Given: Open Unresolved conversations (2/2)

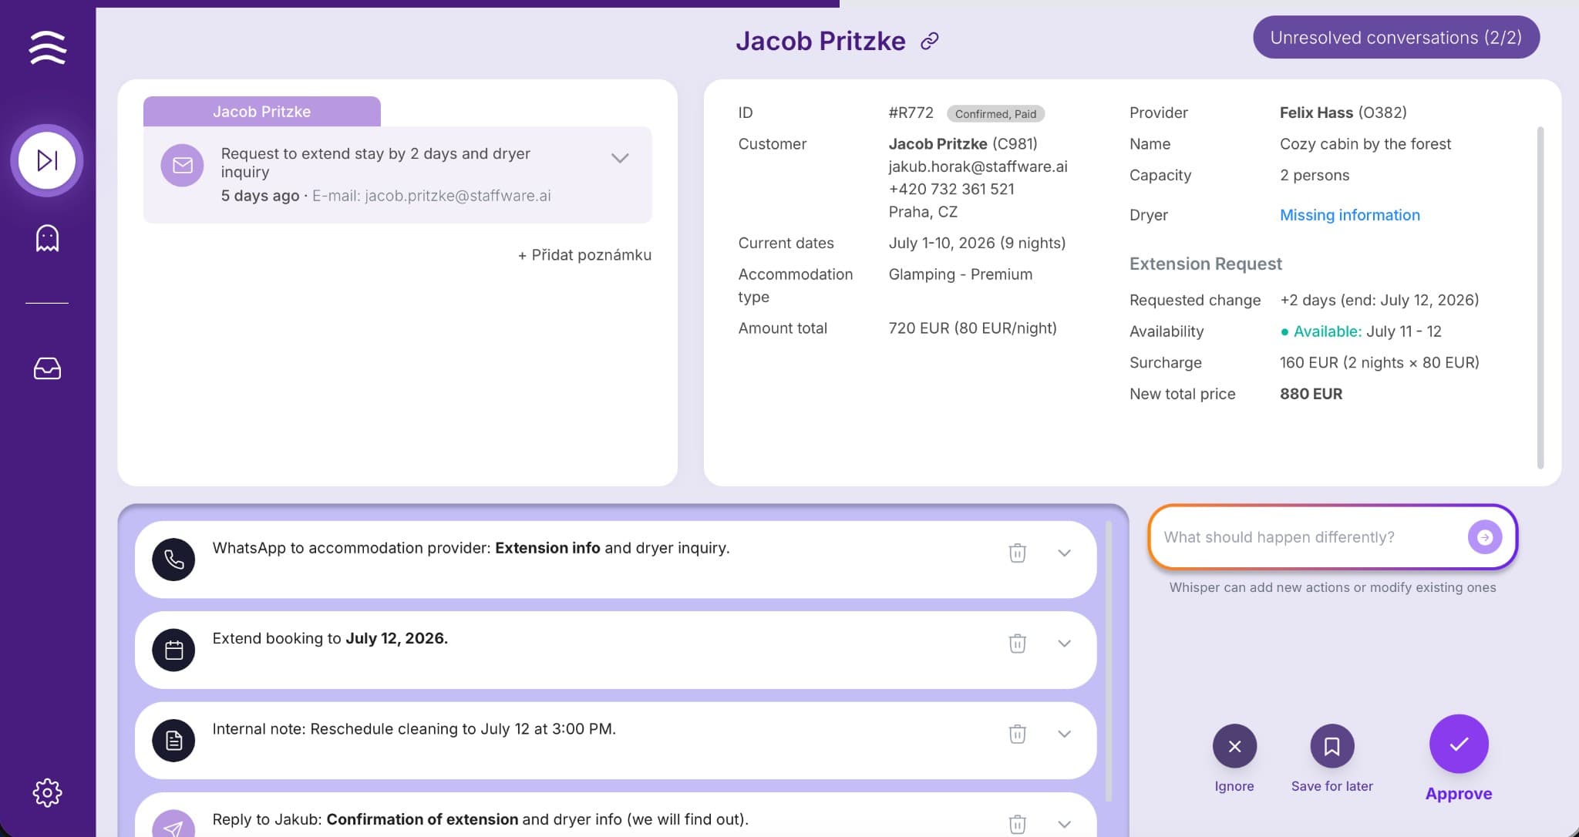Looking at the screenshot, I should [x=1396, y=37].
